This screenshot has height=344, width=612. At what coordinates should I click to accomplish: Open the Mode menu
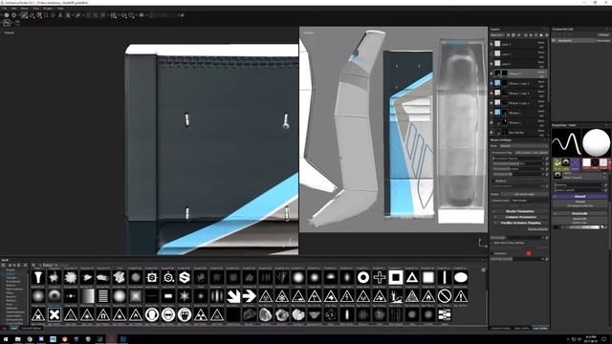[x=25, y=9]
